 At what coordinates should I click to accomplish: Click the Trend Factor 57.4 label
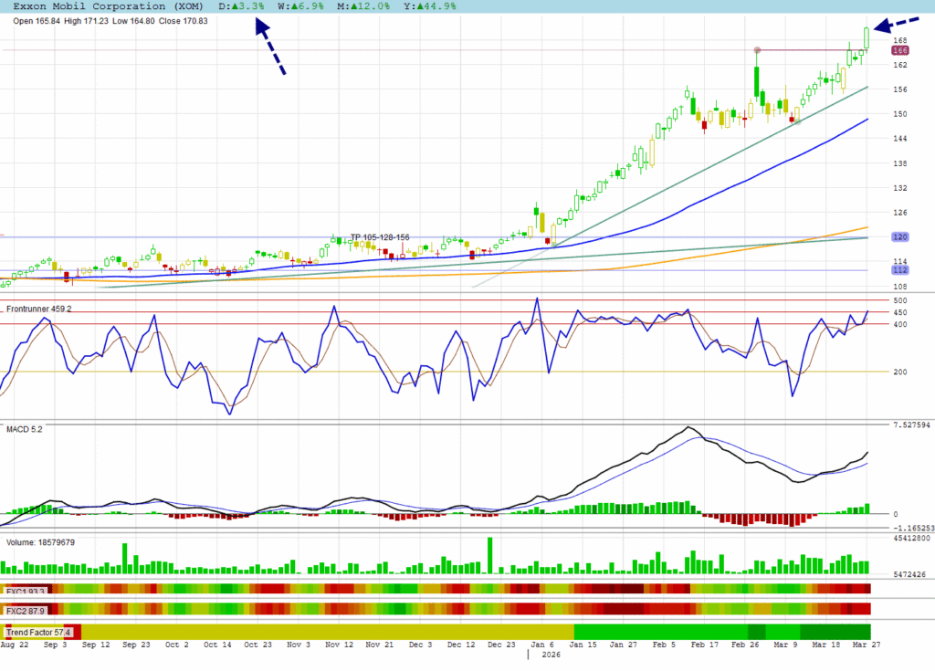click(37, 632)
